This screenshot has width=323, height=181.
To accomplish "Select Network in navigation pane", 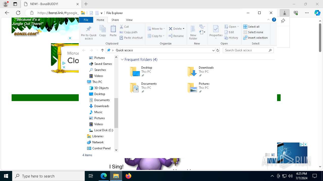I will (95, 142).
